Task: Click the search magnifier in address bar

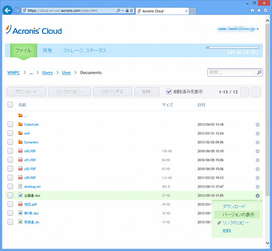Action: pos(118,11)
